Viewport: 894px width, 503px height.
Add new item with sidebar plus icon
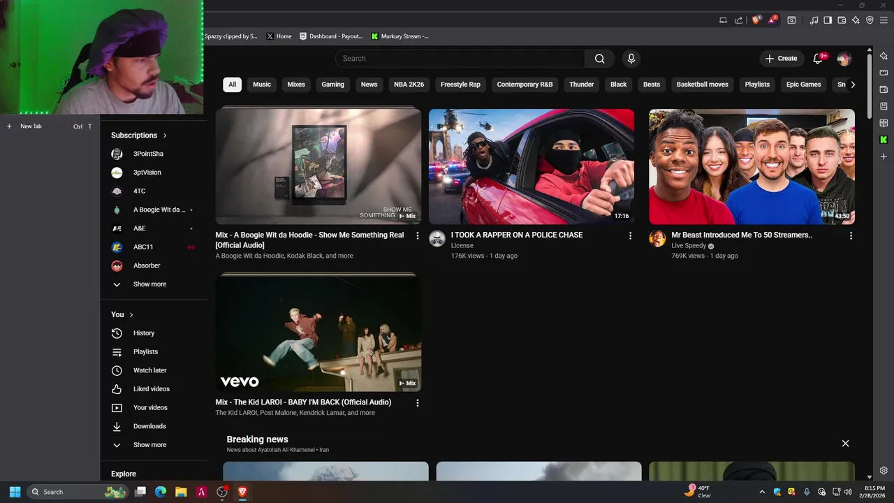(884, 156)
